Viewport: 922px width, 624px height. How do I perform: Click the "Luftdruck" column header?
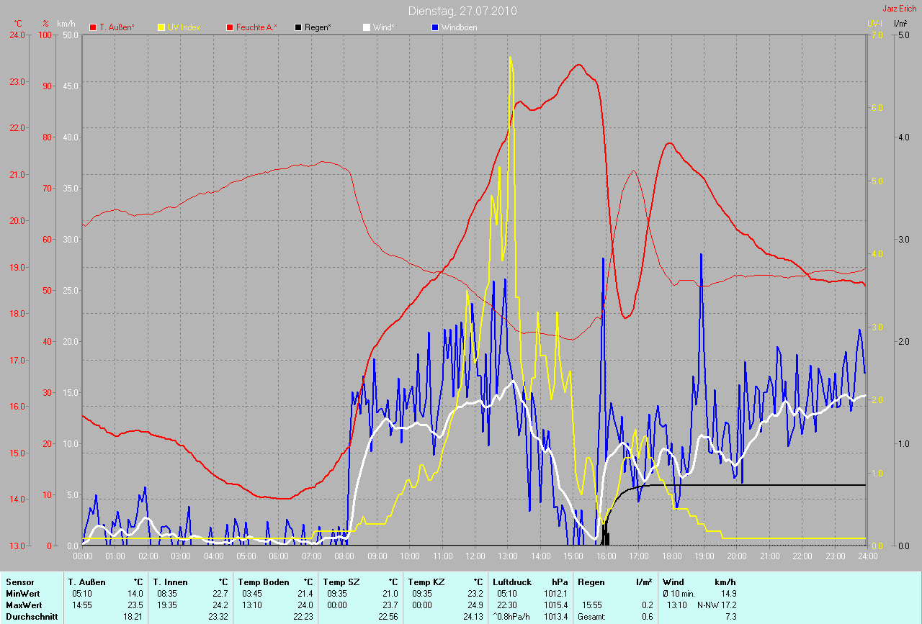point(511,582)
